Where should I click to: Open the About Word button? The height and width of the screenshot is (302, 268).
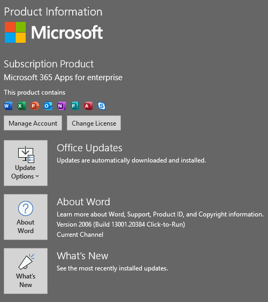(26, 217)
